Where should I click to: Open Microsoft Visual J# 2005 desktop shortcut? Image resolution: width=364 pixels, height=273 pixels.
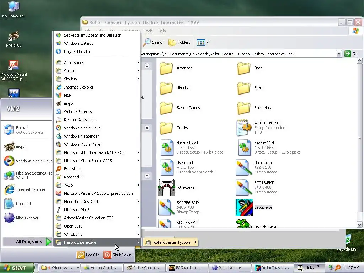pos(14,71)
